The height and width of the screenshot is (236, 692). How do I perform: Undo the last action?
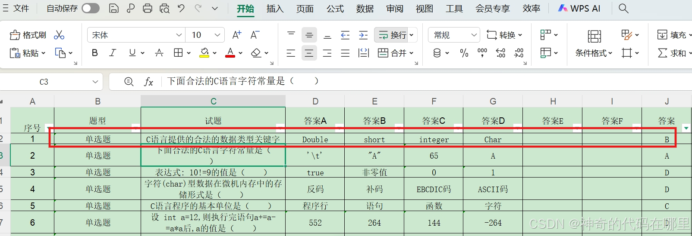coord(181,8)
